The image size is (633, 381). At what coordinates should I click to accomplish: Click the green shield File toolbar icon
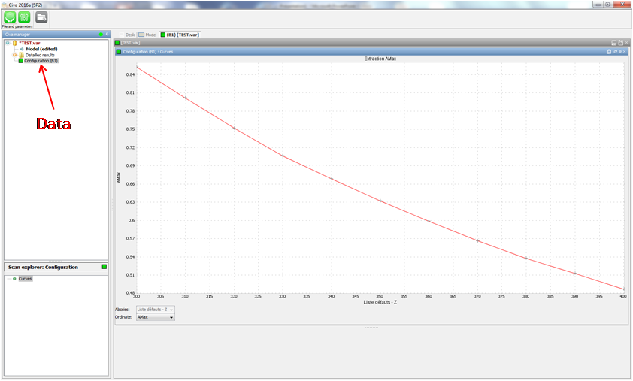click(10, 17)
